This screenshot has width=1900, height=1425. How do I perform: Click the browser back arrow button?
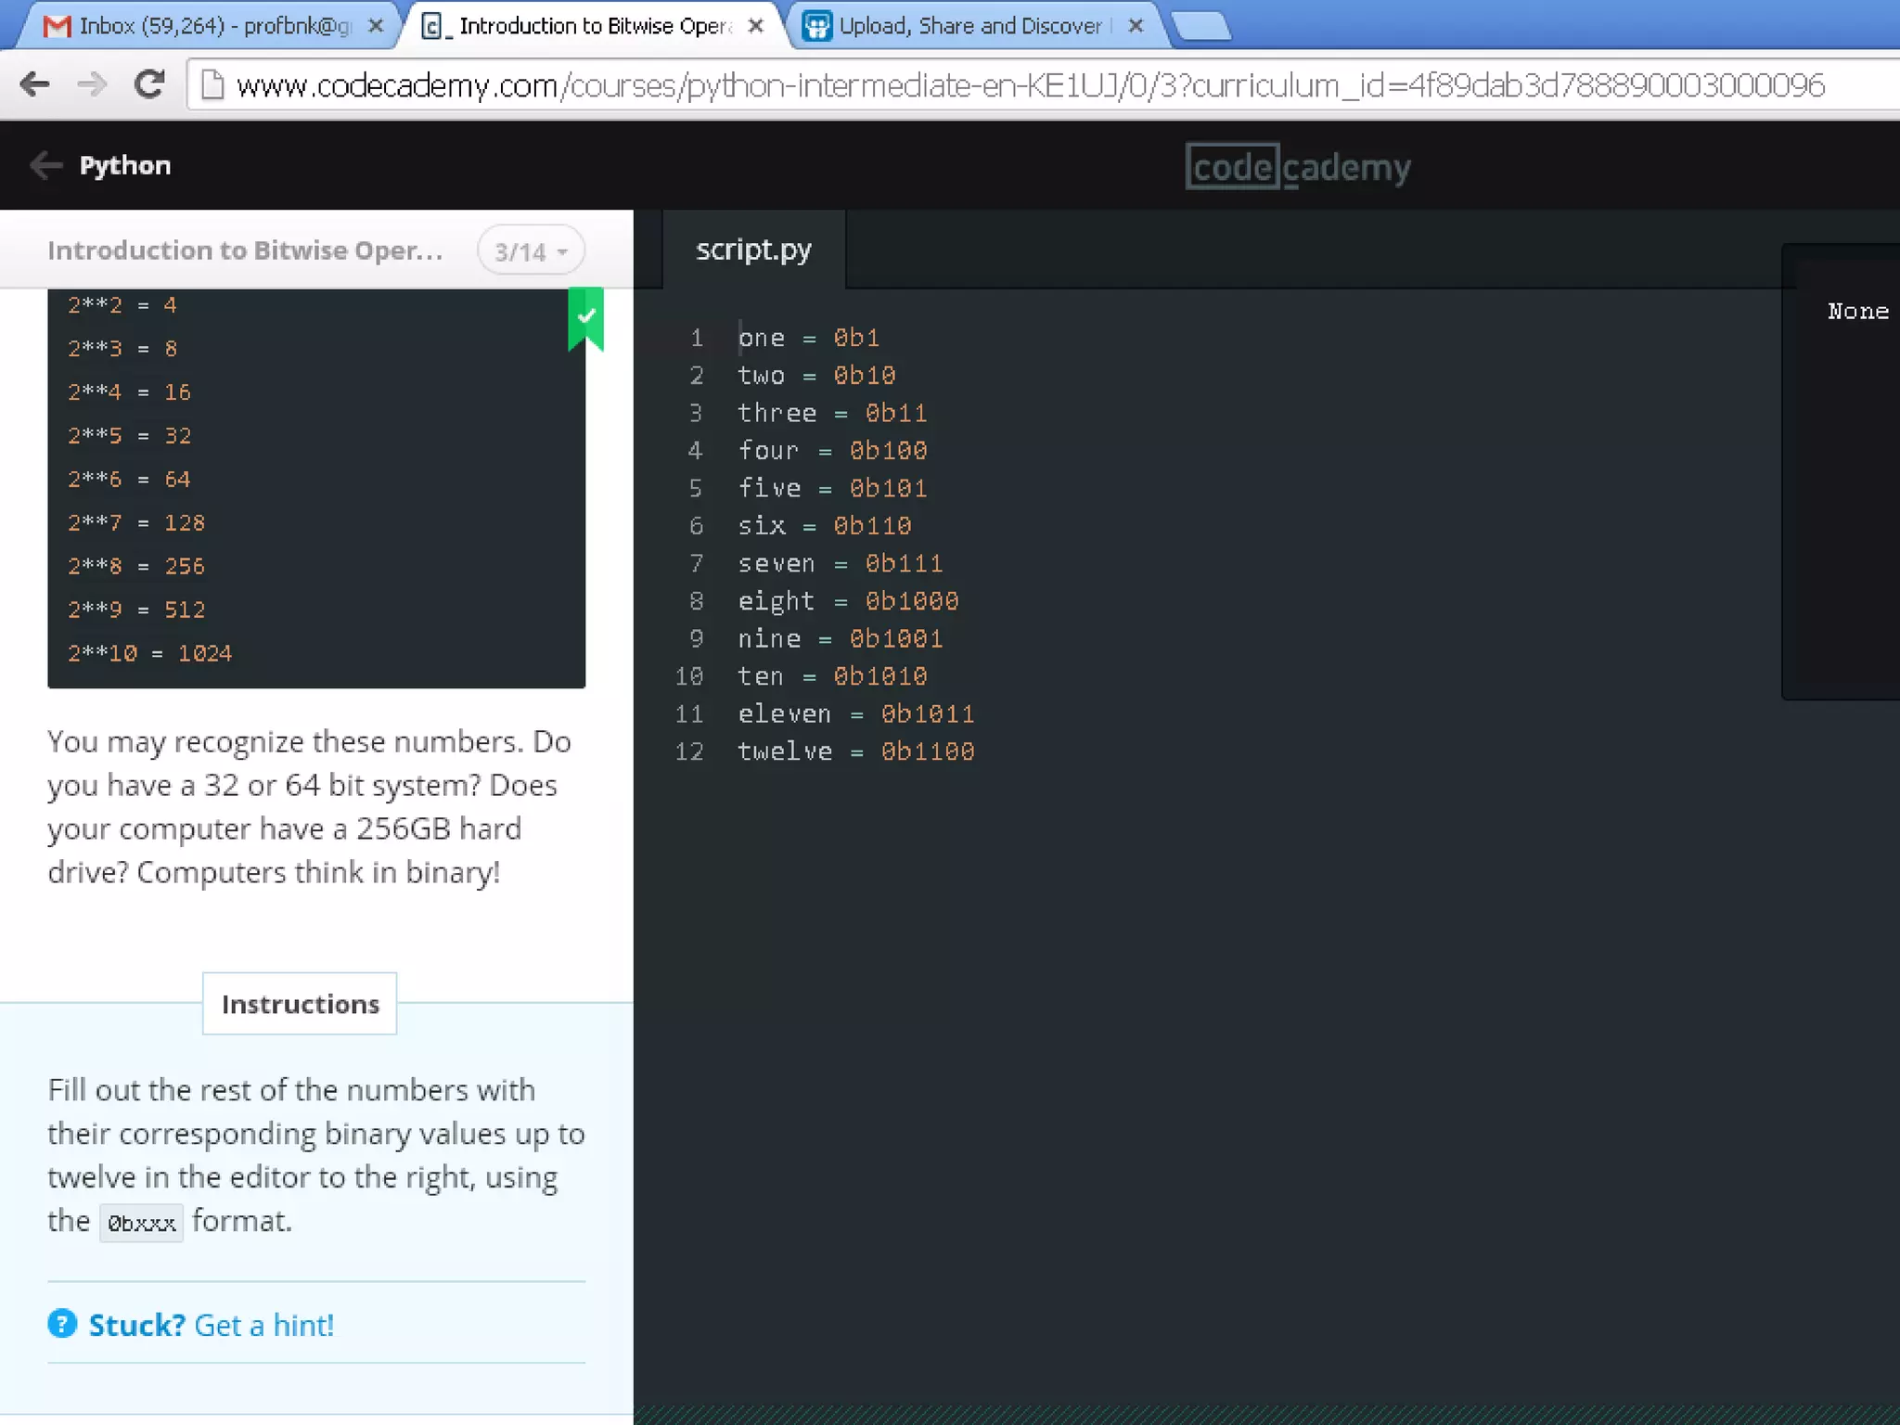35,84
